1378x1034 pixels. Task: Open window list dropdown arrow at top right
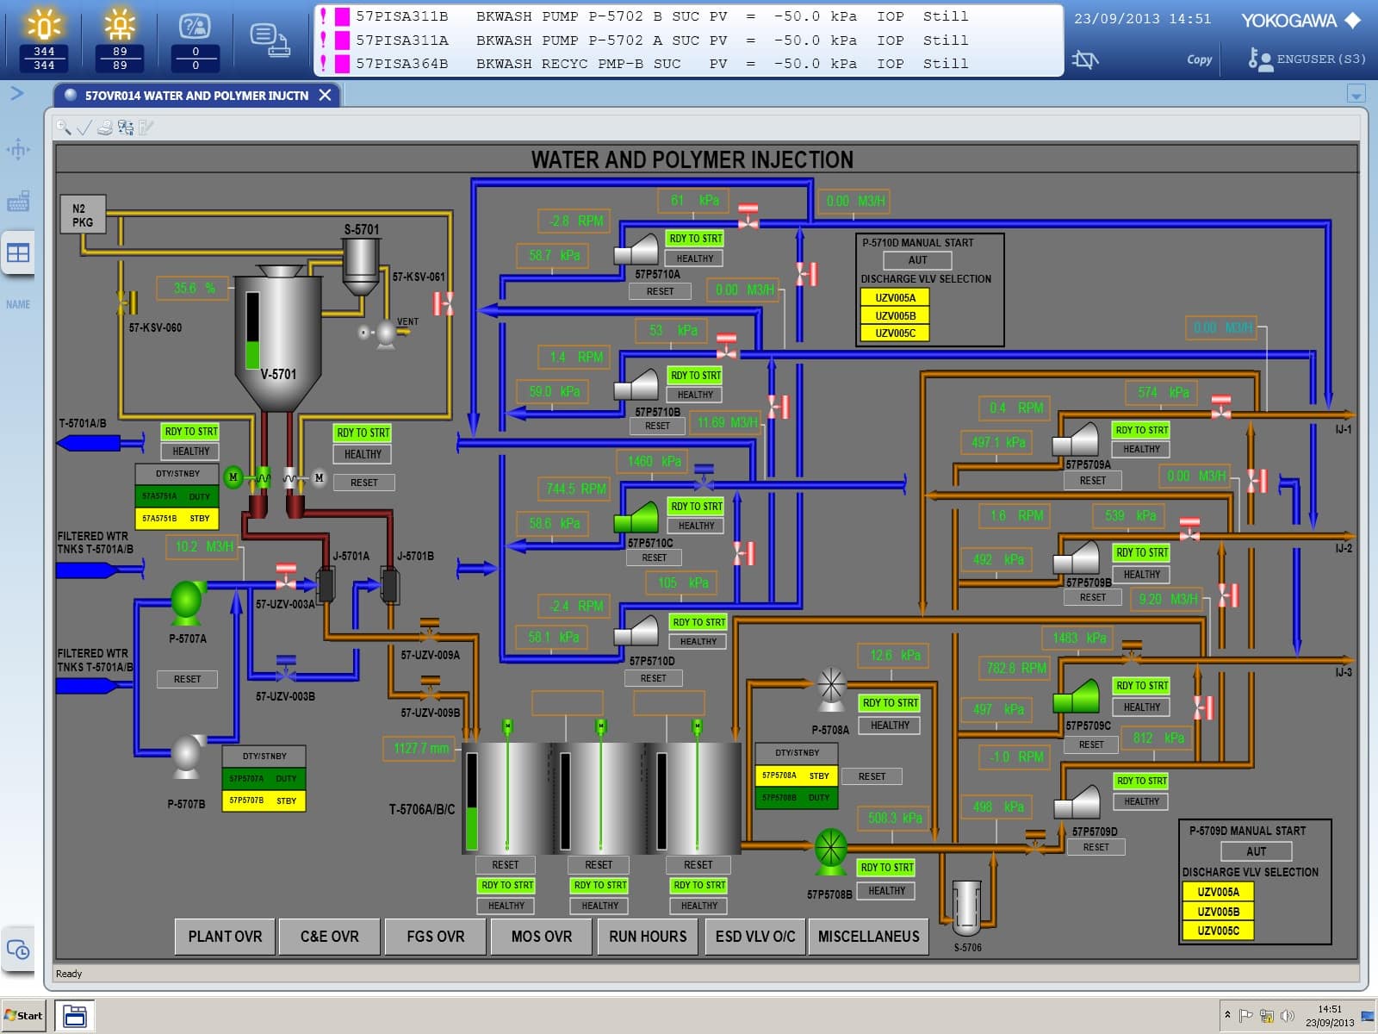tap(1356, 94)
